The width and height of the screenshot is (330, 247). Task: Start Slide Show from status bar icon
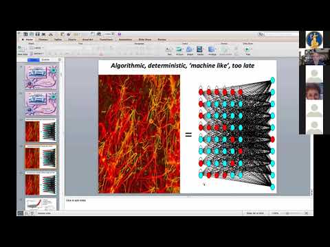point(32,213)
